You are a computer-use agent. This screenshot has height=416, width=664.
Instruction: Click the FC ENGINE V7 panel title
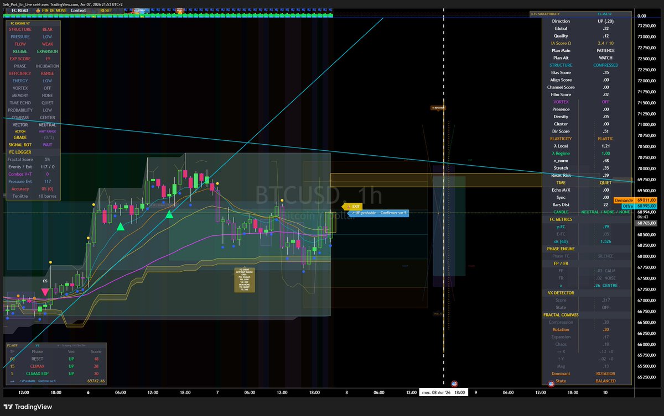tap(19, 23)
